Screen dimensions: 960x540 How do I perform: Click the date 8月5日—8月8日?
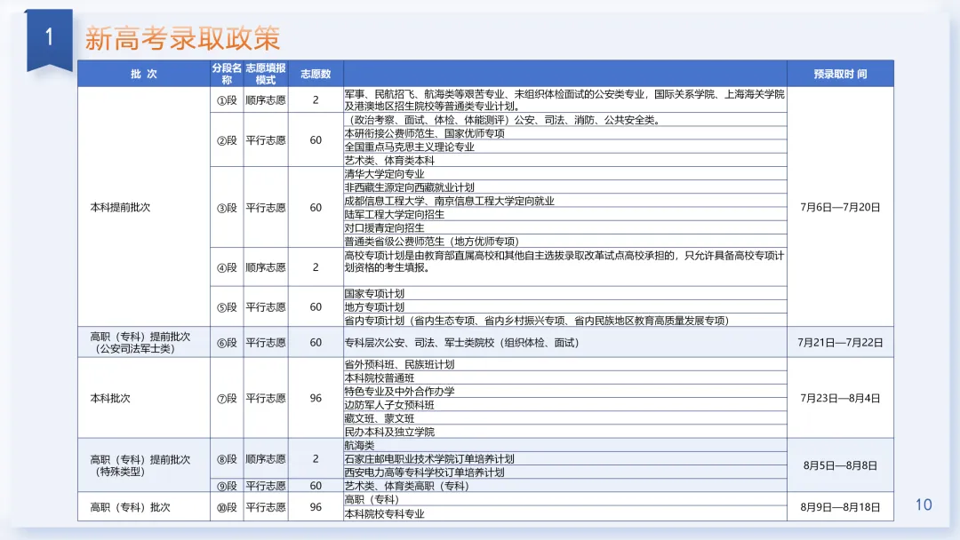[840, 465]
